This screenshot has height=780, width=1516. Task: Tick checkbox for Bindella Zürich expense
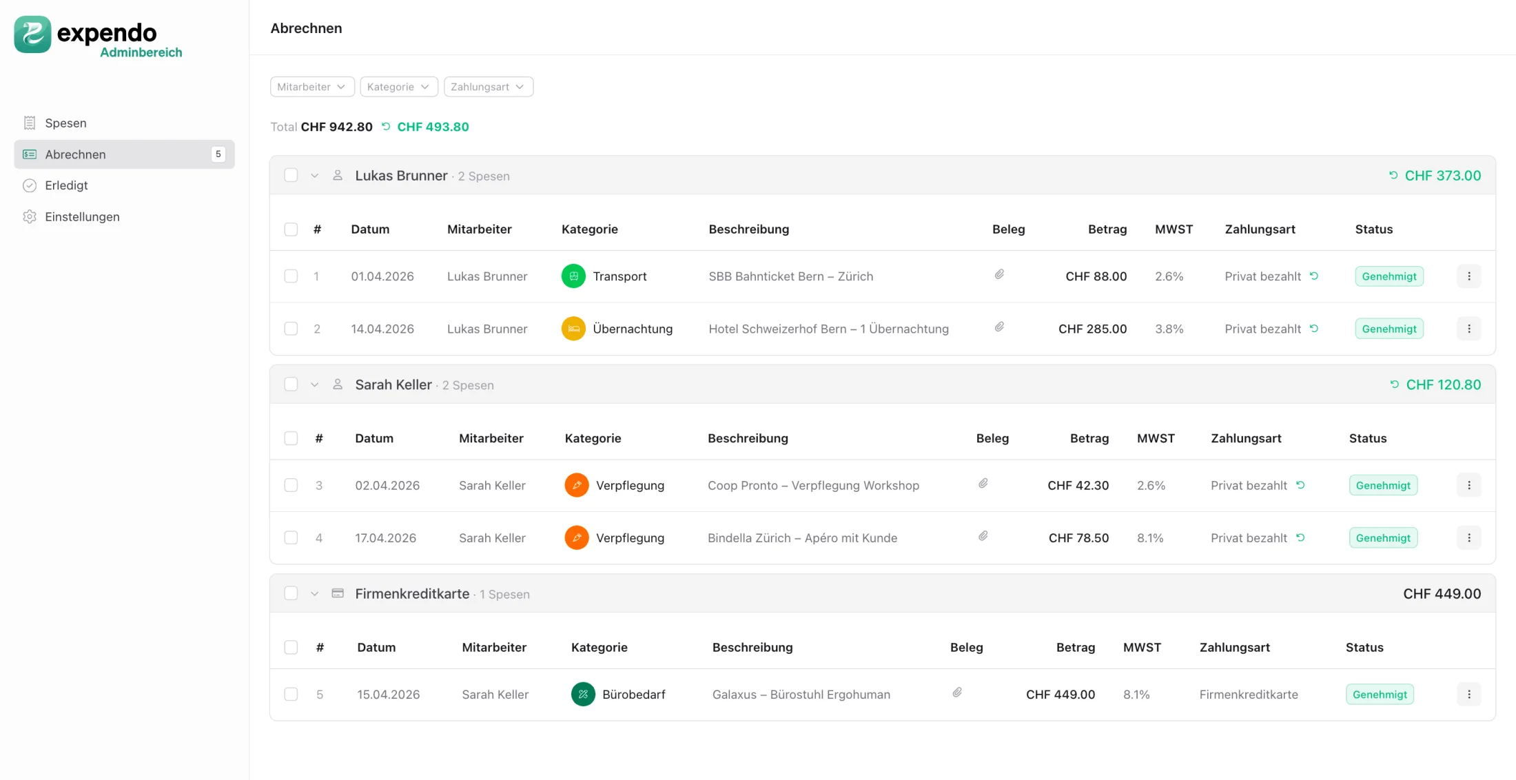pyautogui.click(x=291, y=537)
